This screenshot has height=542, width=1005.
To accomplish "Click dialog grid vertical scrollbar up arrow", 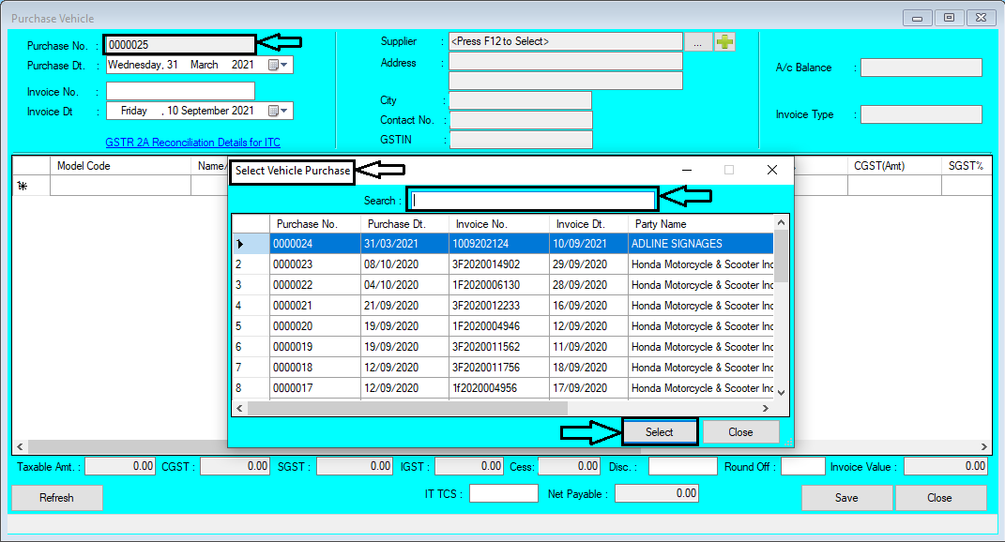I will coord(781,222).
